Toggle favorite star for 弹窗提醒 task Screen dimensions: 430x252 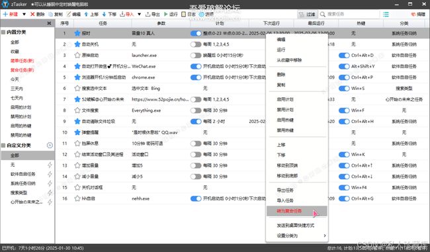pos(77,132)
